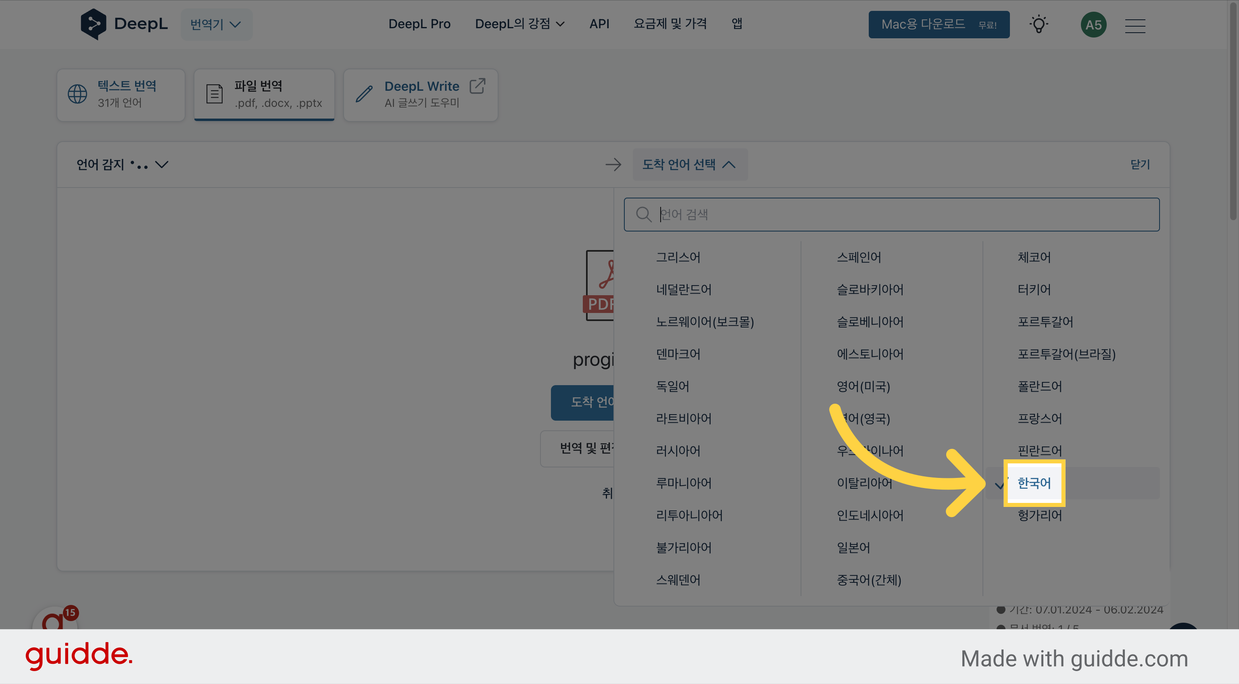Switch to the 파일 번역 tab
This screenshot has width=1239, height=684.
click(x=264, y=95)
